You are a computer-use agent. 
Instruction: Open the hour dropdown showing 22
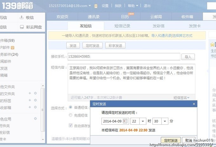click(x=143, y=121)
